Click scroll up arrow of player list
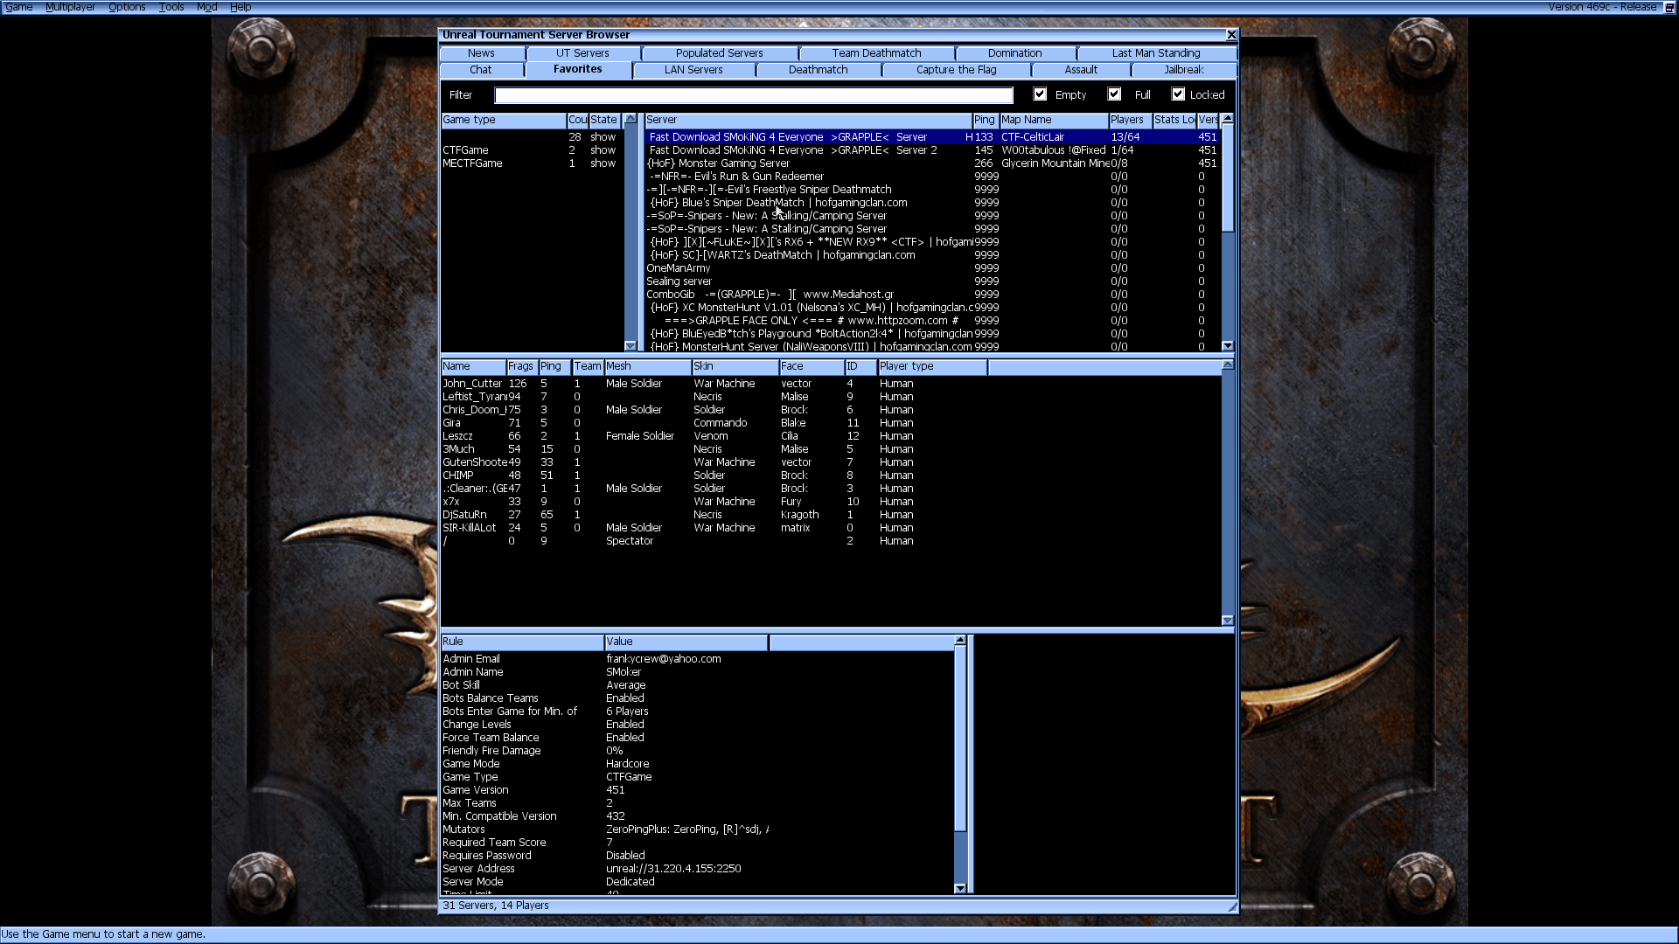 1228,364
